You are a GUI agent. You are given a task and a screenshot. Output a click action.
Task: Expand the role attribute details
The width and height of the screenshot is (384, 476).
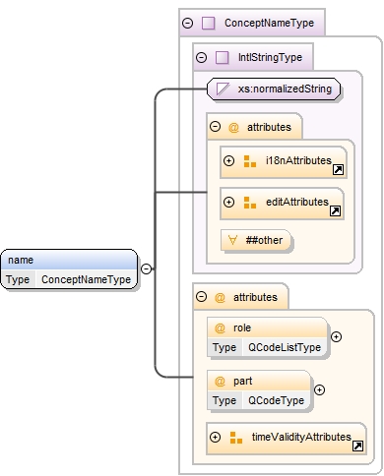336,336
